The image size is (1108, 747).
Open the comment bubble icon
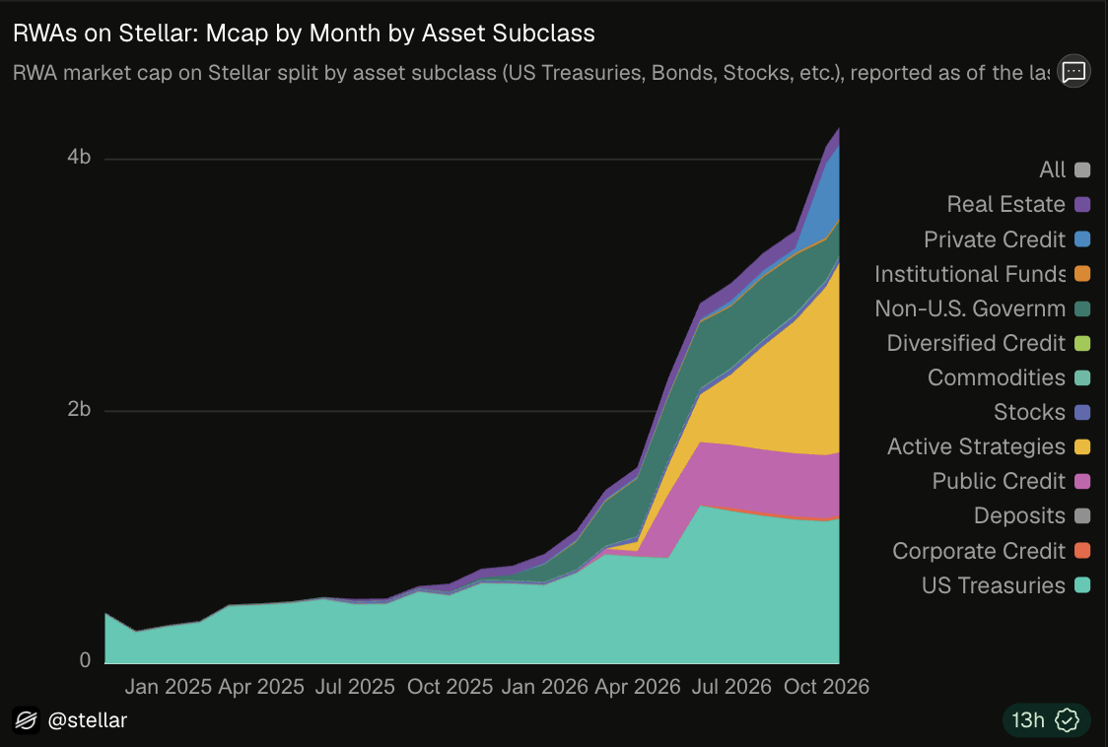1073,71
